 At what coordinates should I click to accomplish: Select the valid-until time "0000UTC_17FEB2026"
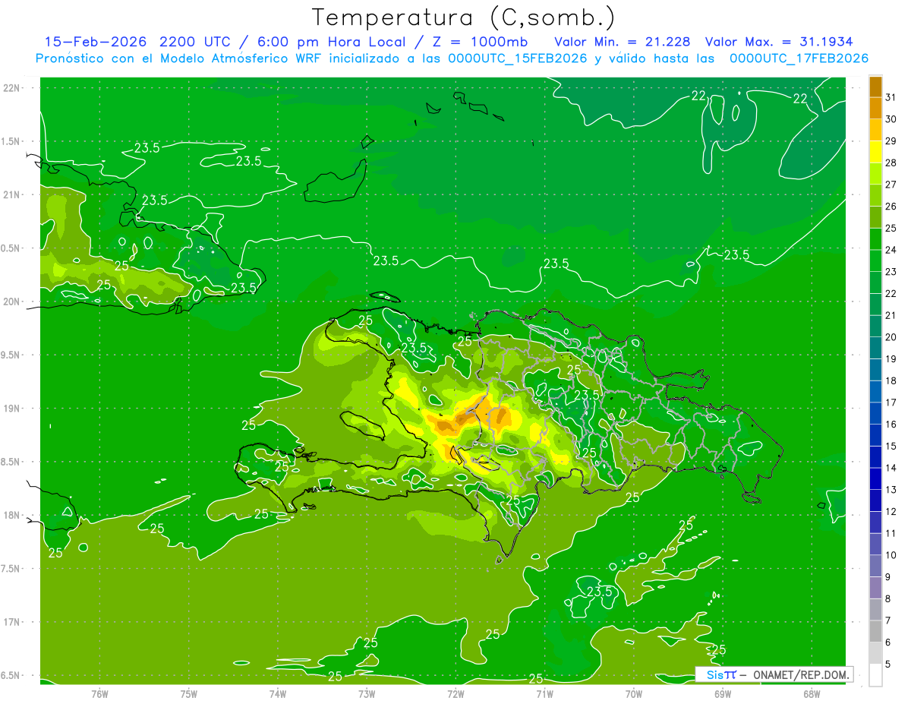(x=799, y=58)
